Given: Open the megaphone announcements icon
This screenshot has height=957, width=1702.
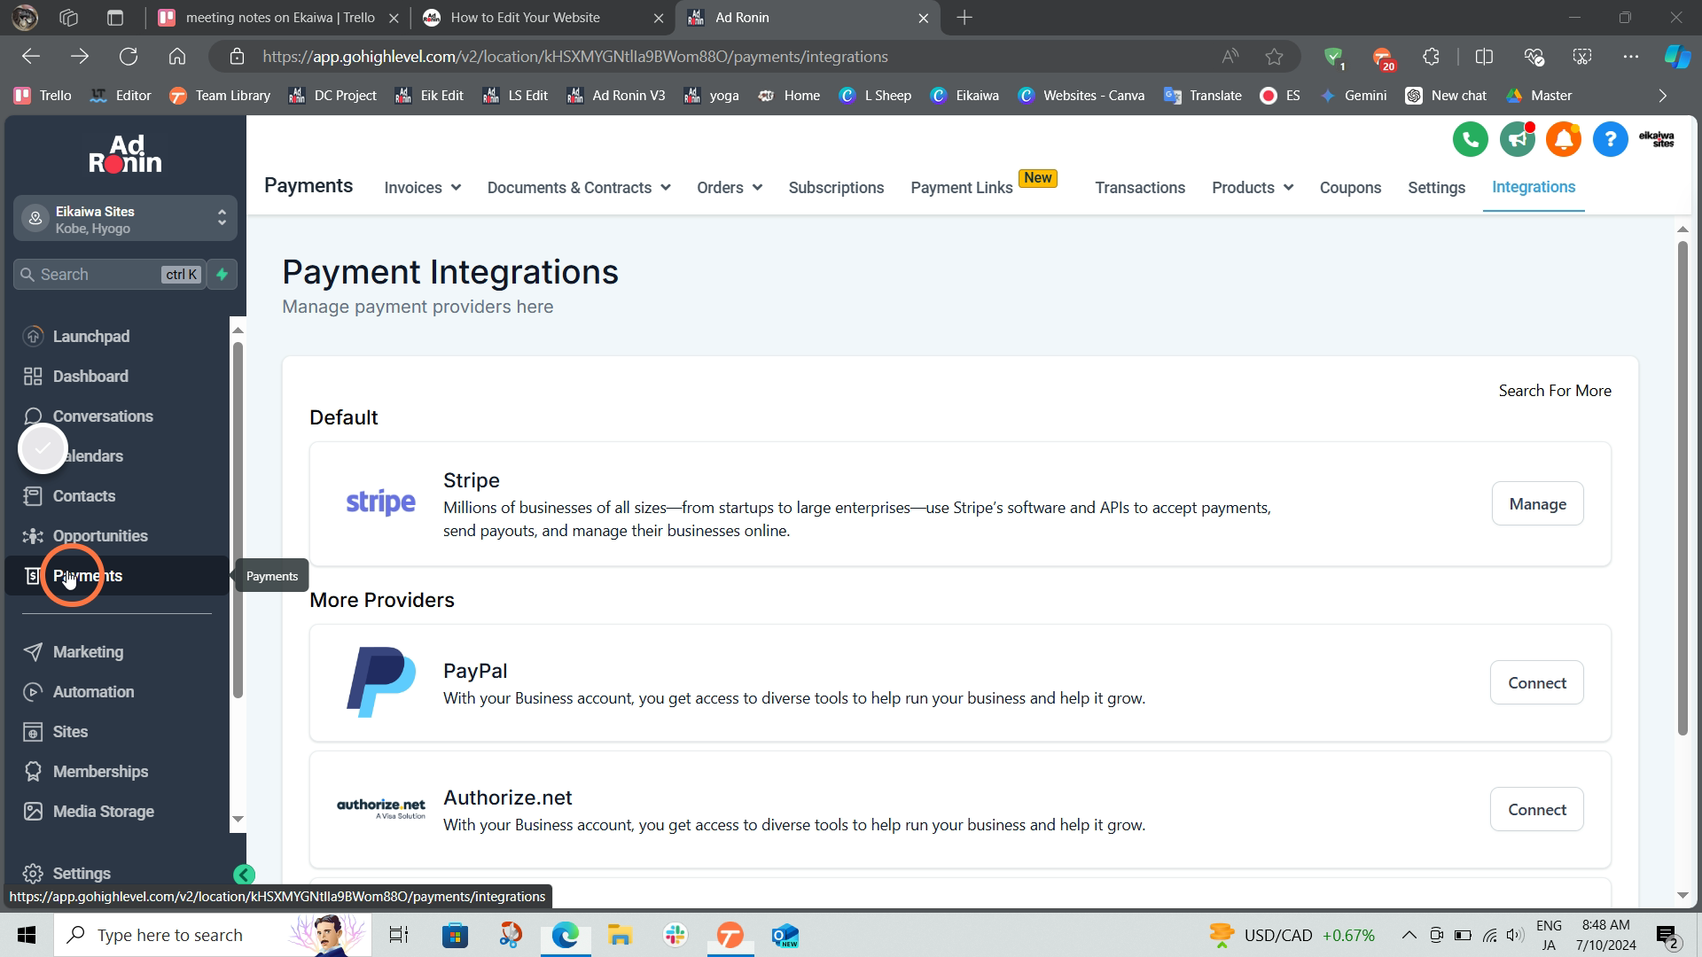Looking at the screenshot, I should (x=1517, y=139).
